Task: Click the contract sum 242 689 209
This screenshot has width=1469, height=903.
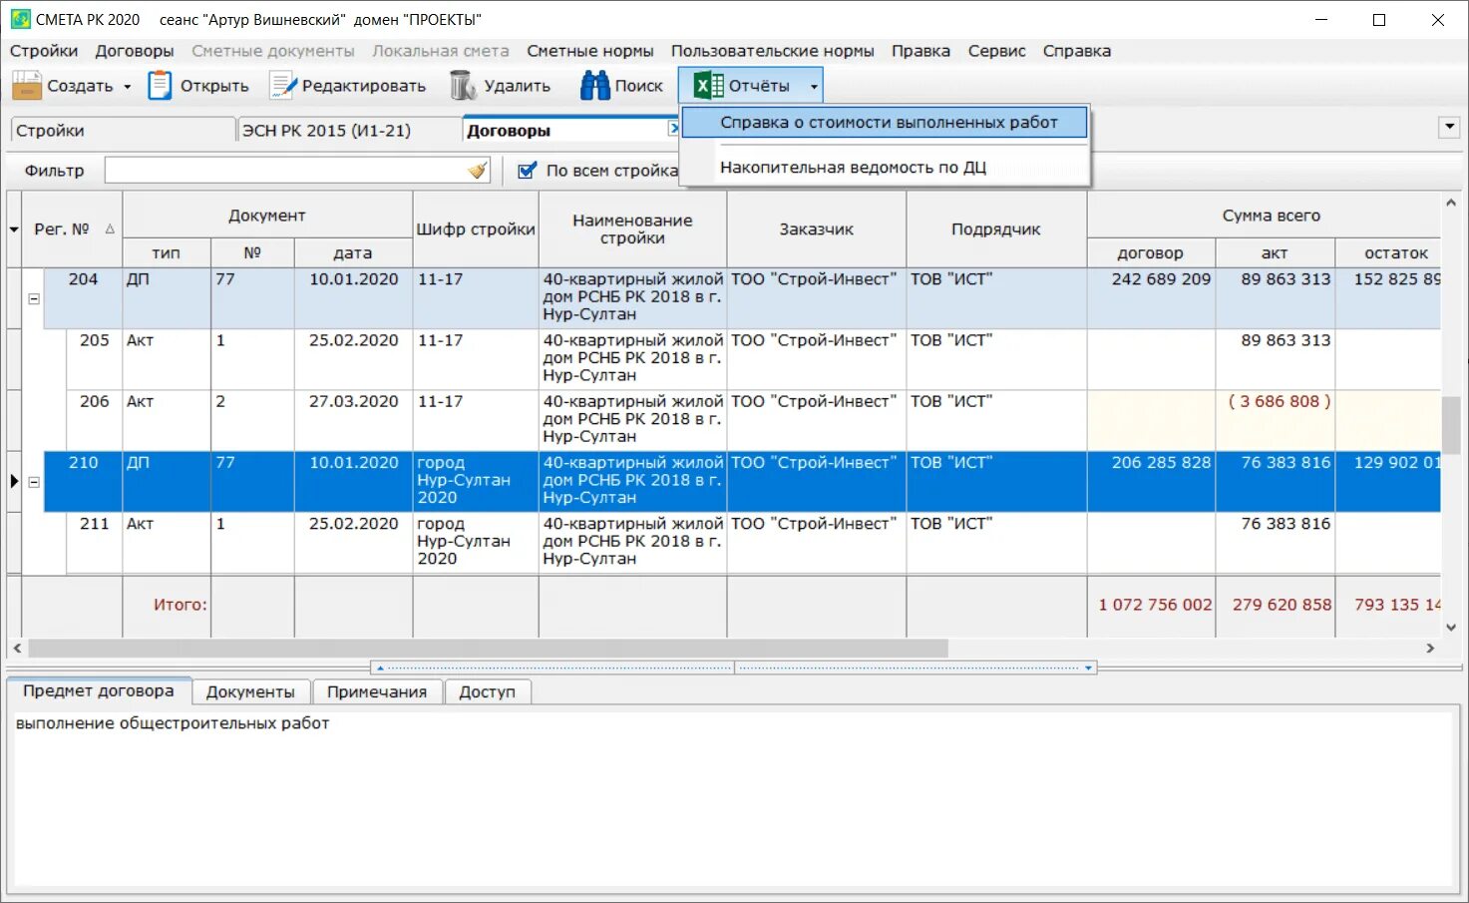Action: [x=1161, y=279]
